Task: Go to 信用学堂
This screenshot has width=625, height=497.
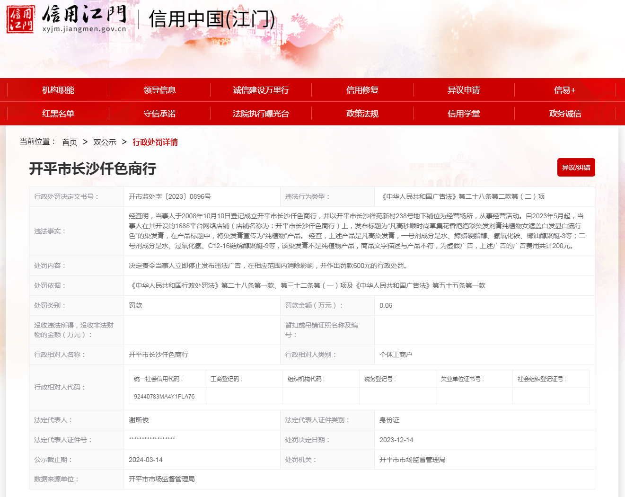Action: [464, 114]
